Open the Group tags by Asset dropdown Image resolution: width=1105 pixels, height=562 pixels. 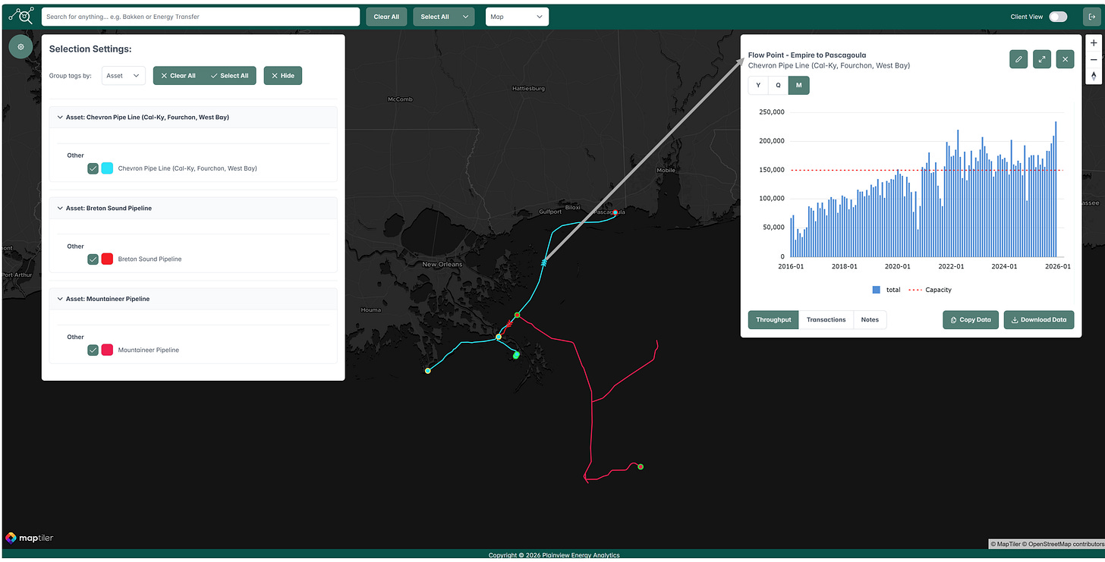pos(123,76)
